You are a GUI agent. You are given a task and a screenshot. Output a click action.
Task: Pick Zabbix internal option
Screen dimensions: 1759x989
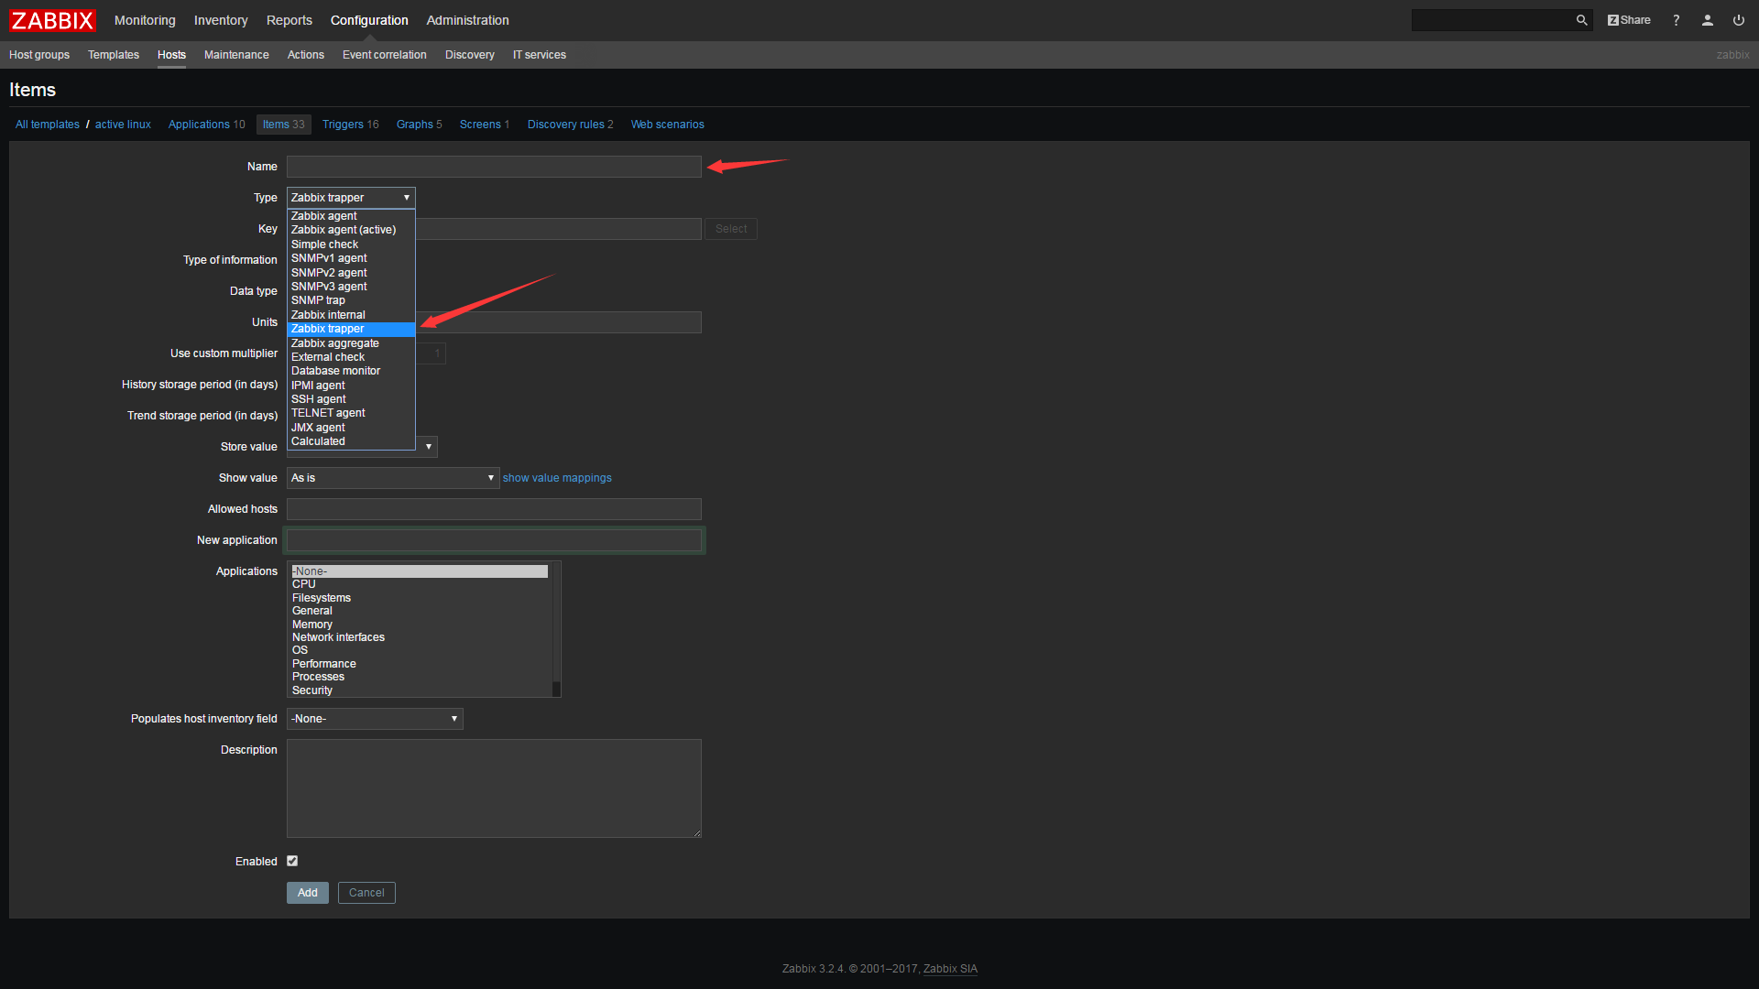point(351,315)
